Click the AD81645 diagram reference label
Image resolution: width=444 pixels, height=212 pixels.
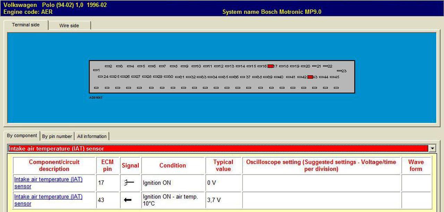coord(96,98)
